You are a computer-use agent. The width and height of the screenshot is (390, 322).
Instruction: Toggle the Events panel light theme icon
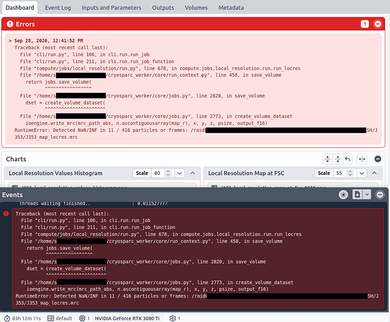point(343,195)
